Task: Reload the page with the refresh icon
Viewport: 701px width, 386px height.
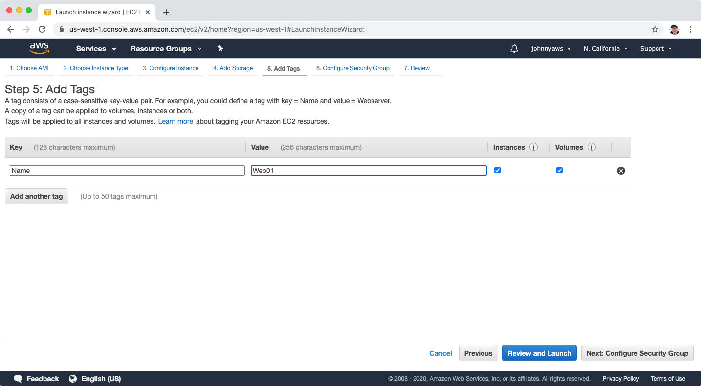Action: (42, 29)
